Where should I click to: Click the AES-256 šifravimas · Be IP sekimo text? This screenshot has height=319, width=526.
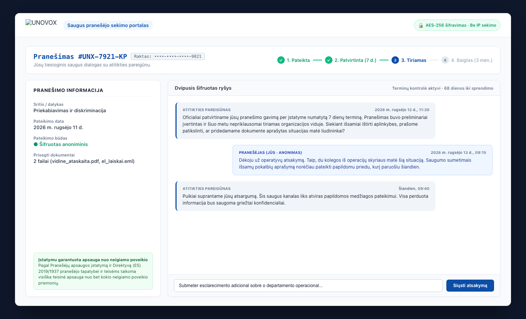click(461, 26)
